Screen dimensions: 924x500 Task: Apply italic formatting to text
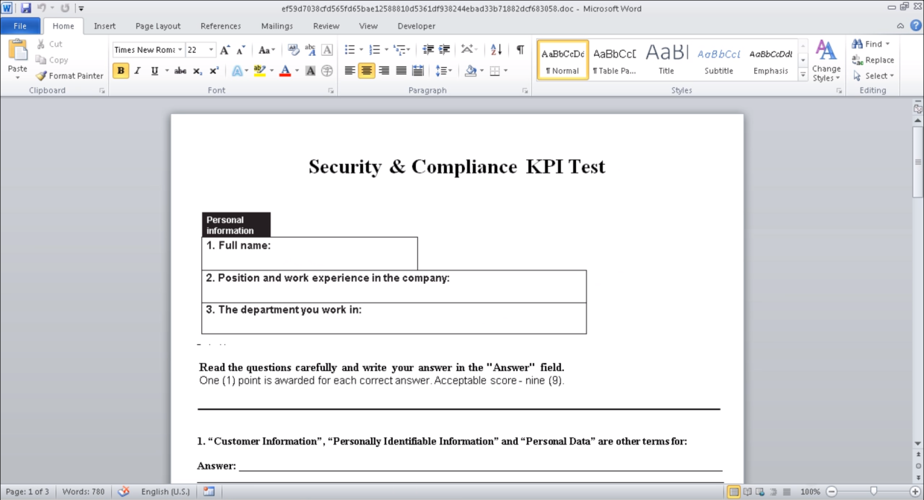point(138,70)
